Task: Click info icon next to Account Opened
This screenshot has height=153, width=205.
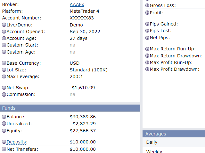Action: (4, 32)
